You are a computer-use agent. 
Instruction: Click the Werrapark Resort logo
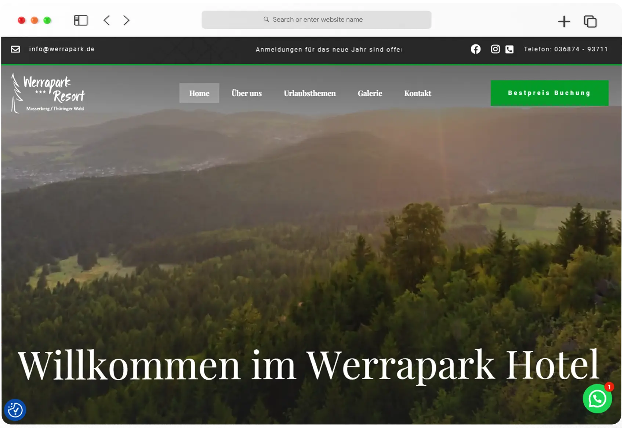pyautogui.click(x=48, y=93)
